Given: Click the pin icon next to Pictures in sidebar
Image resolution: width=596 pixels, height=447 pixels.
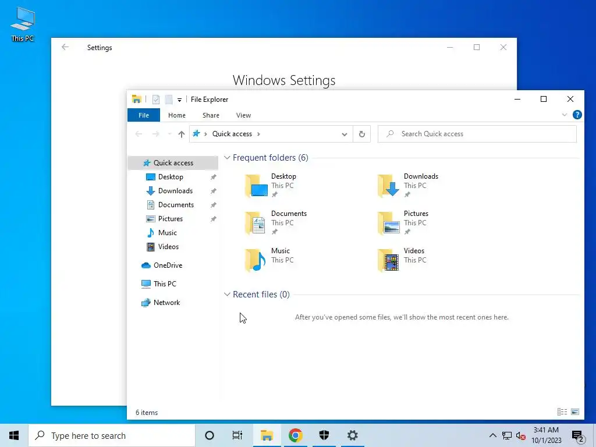Looking at the screenshot, I should pyautogui.click(x=214, y=219).
